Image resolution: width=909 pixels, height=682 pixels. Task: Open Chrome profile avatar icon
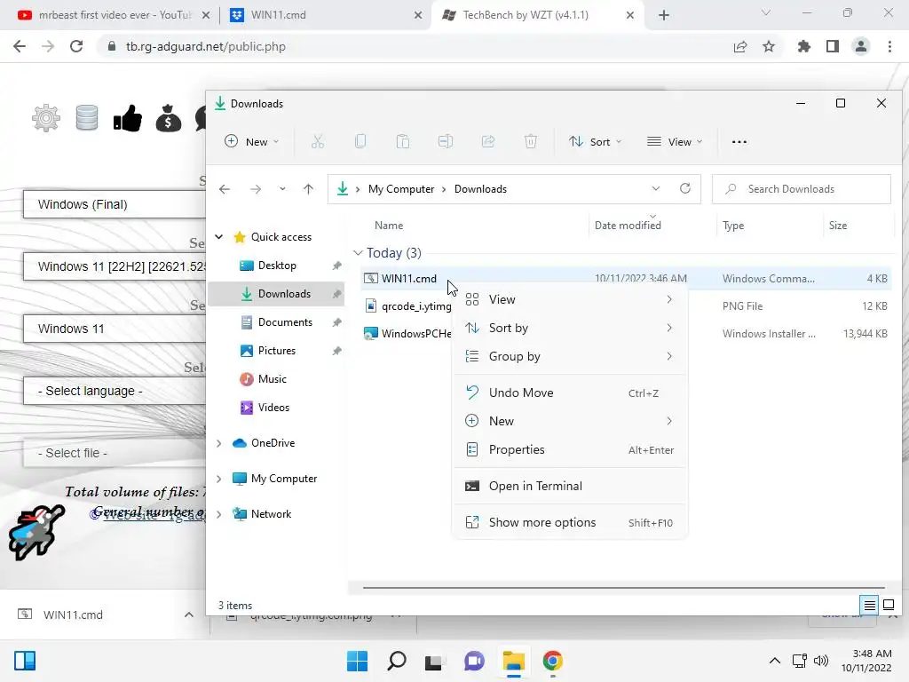861,46
